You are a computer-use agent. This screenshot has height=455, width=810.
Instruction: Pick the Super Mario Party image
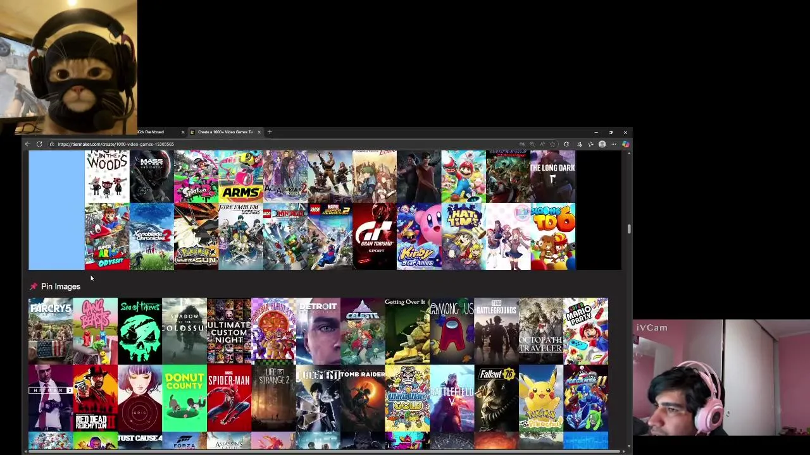586,331
